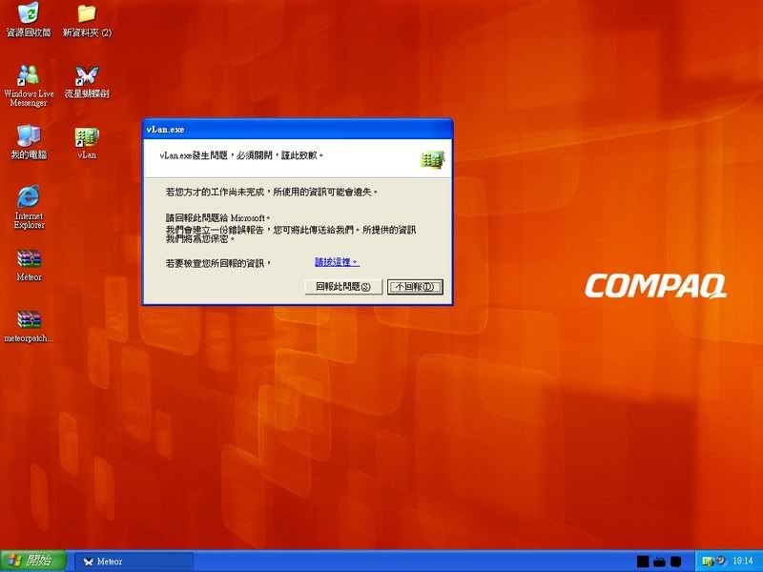Open the Recycle Bin desktop icon
The image size is (763, 572).
point(30,14)
